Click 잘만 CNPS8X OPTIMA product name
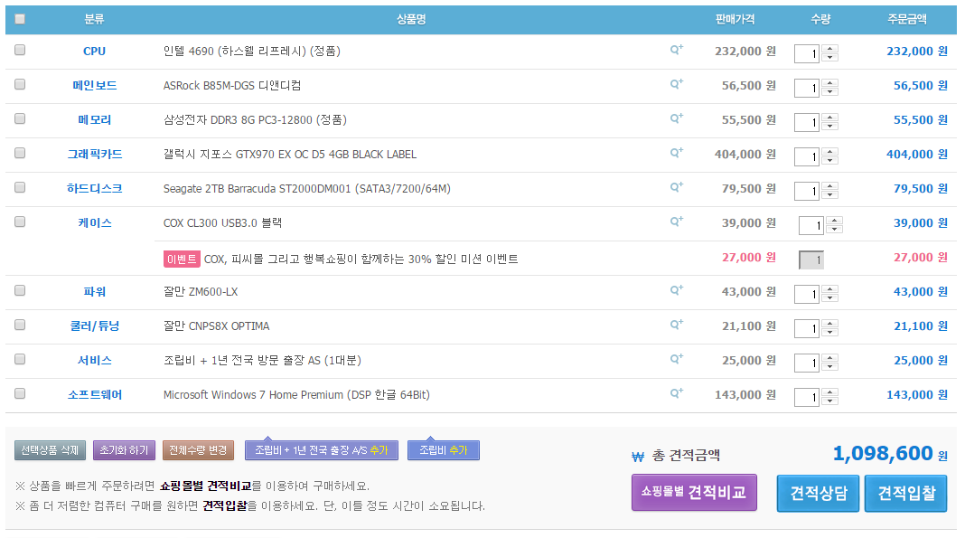 216,326
